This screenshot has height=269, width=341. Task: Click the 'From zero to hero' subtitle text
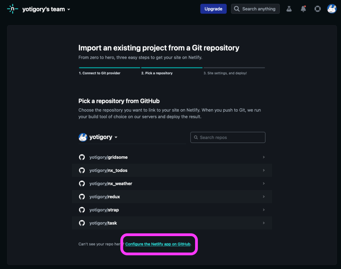[x=140, y=58]
